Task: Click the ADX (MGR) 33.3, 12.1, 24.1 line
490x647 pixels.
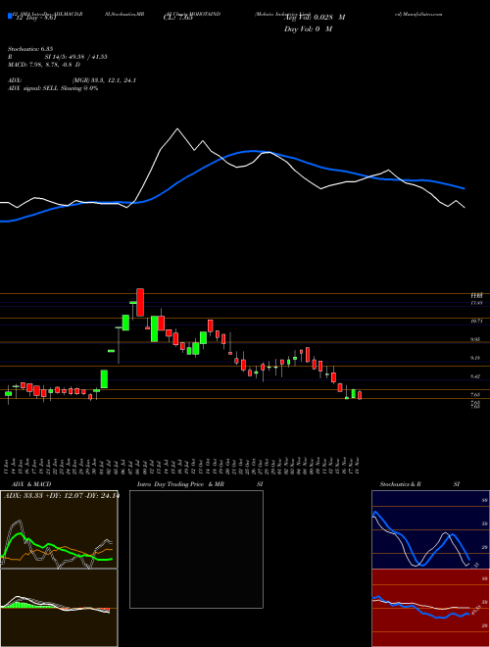Action: tap(73, 80)
